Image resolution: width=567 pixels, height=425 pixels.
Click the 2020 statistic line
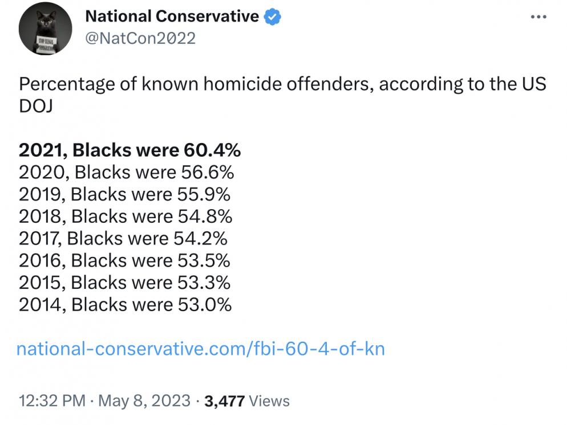[126, 172]
